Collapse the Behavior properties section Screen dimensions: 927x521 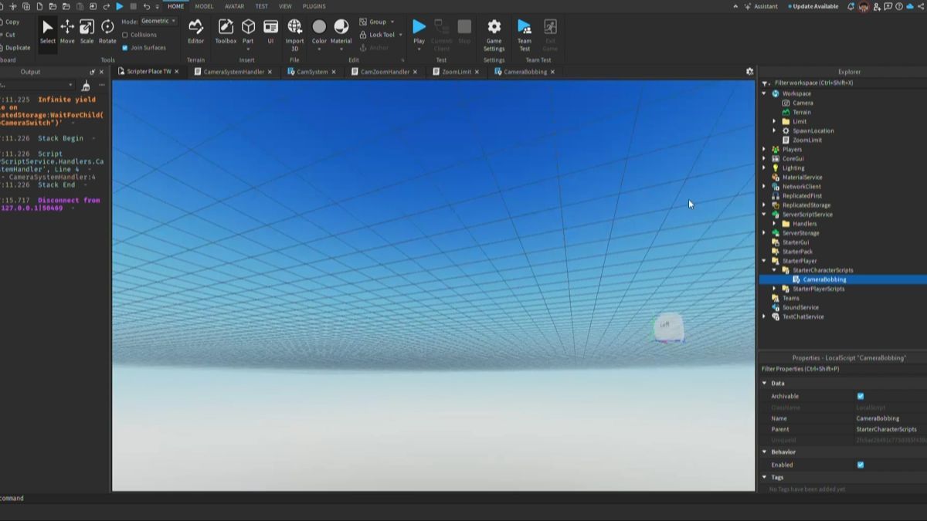pos(765,452)
